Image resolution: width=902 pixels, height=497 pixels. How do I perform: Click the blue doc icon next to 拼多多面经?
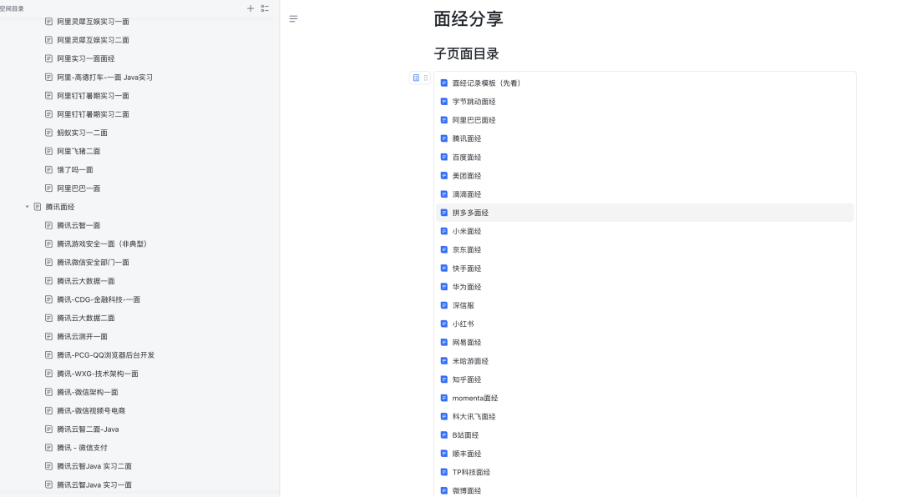click(443, 213)
